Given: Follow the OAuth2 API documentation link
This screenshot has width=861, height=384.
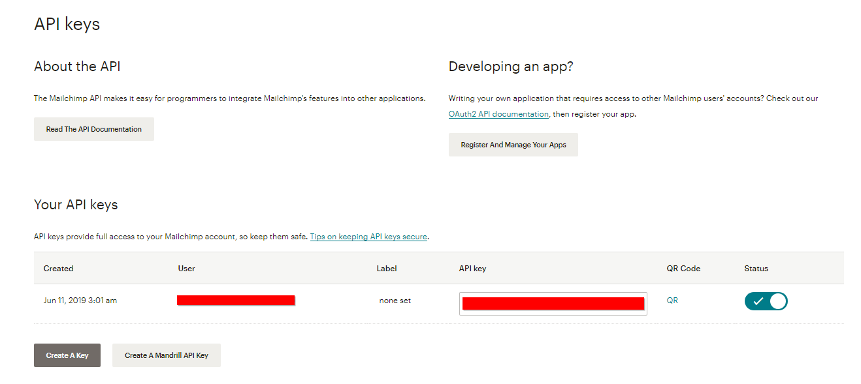Looking at the screenshot, I should tap(498, 114).
